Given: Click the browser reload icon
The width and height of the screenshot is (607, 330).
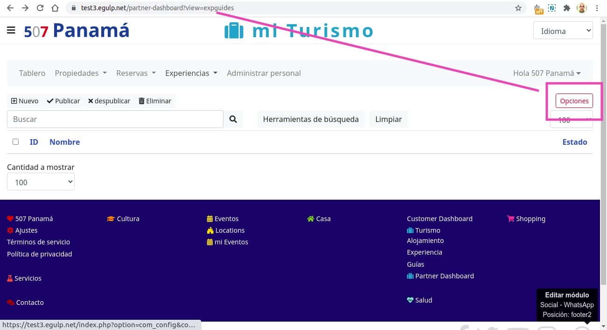Looking at the screenshot, I should click(x=40, y=8).
